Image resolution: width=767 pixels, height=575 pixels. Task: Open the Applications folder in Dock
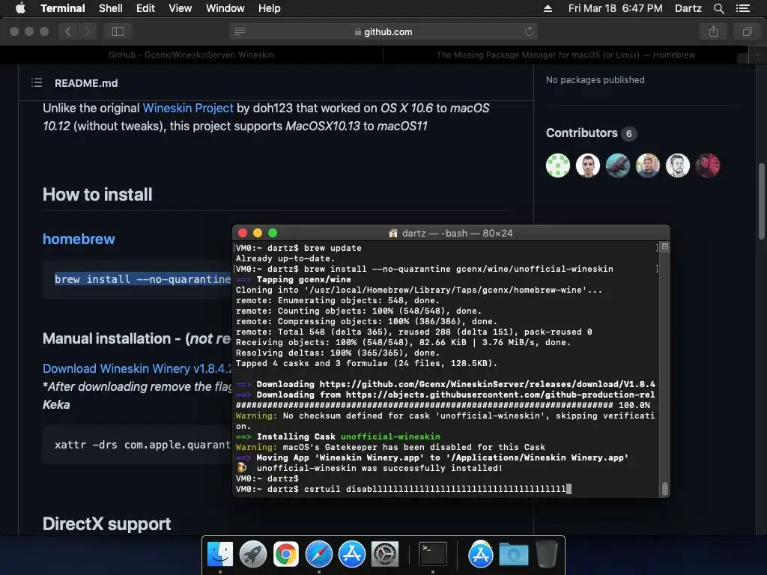[480, 555]
